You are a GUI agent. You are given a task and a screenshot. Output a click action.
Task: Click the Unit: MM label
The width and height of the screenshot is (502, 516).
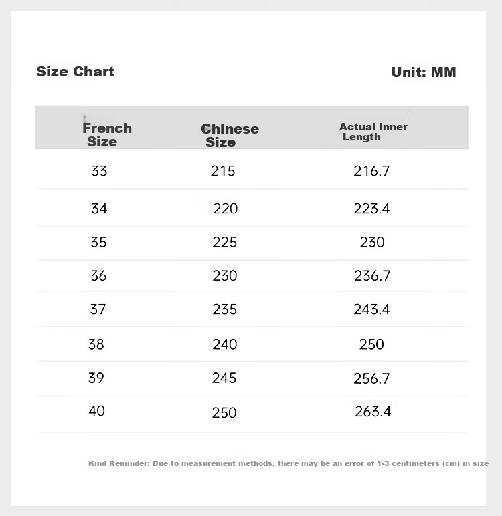click(x=424, y=72)
